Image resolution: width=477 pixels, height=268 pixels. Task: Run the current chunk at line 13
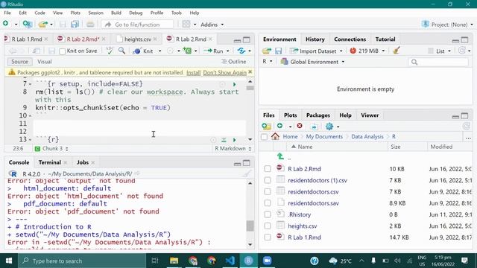(234, 140)
